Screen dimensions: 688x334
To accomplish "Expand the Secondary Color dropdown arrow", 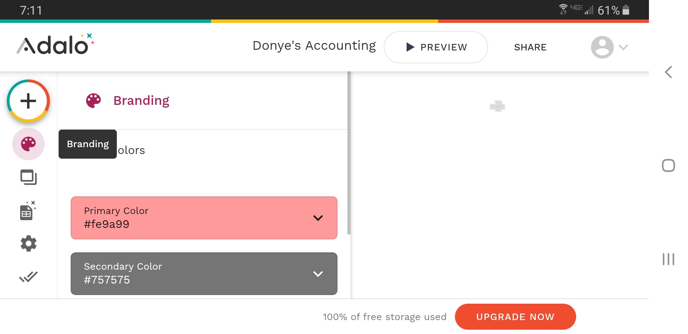I will point(318,274).
